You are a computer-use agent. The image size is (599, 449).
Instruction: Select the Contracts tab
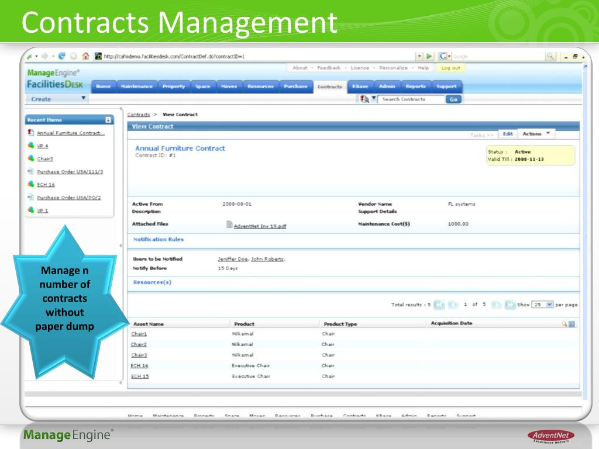tap(330, 87)
